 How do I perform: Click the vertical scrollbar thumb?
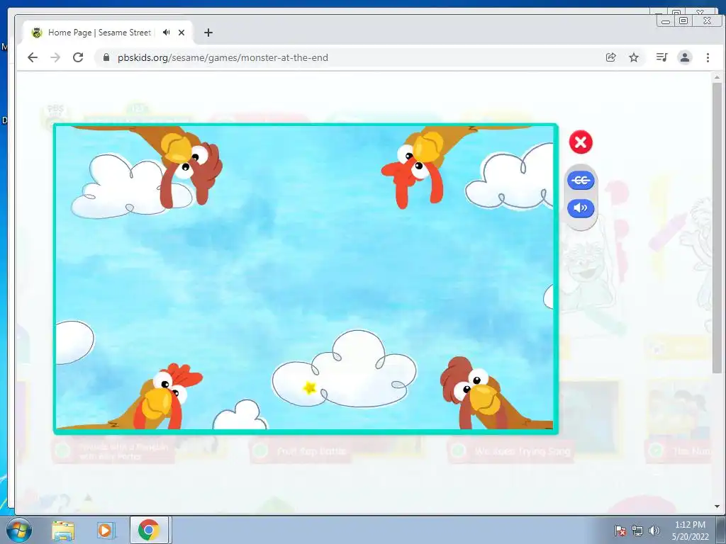(717, 227)
